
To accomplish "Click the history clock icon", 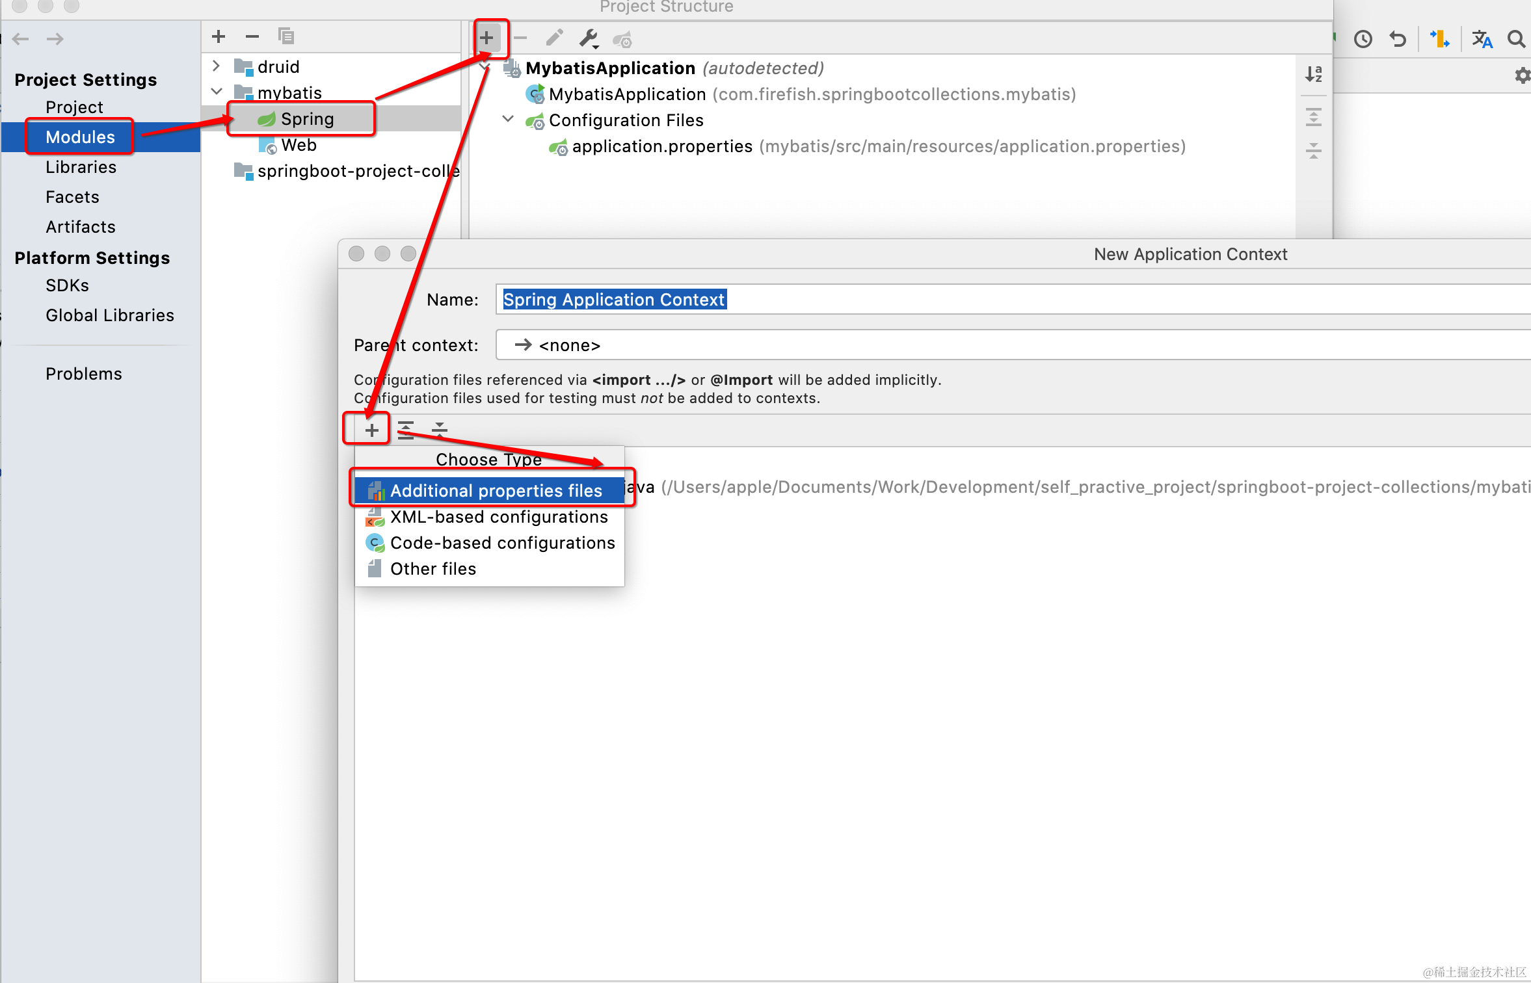I will (1363, 40).
